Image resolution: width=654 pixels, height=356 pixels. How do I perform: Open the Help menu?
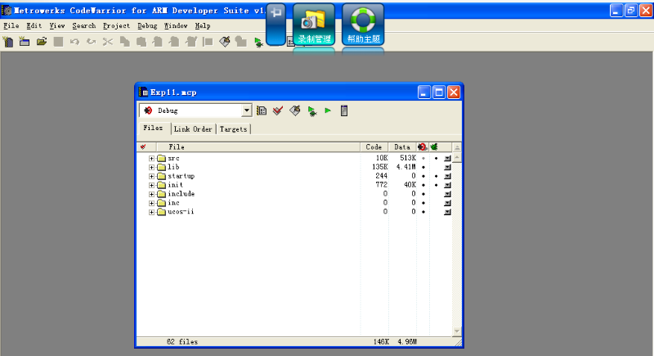tap(203, 26)
